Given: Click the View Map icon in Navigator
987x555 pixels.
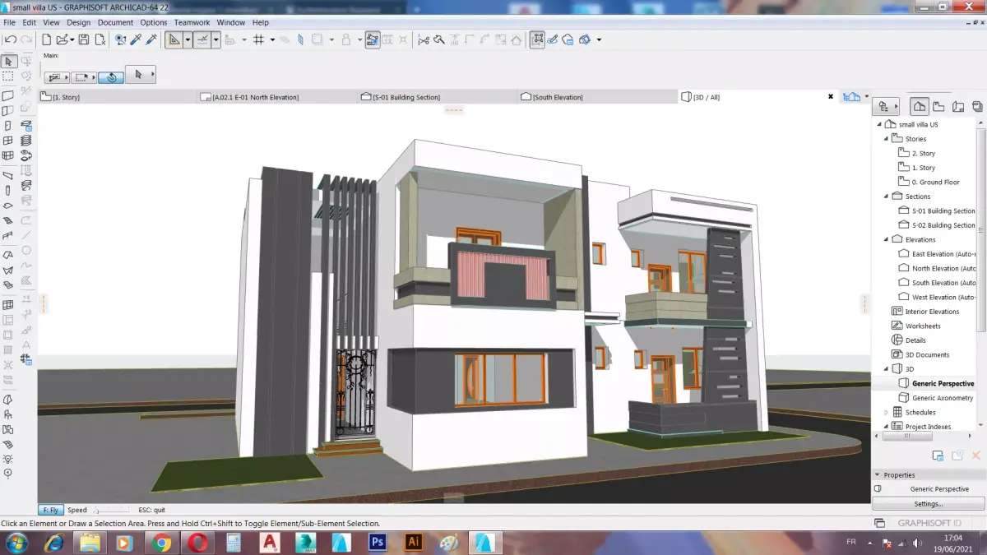Looking at the screenshot, I should point(939,106).
